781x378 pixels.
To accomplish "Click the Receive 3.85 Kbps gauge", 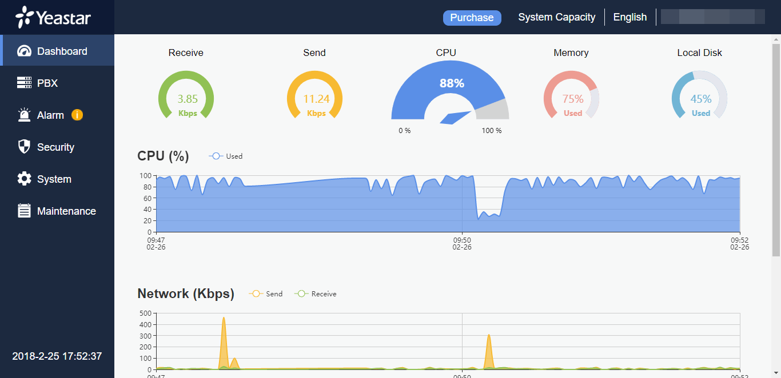I will (x=186, y=95).
